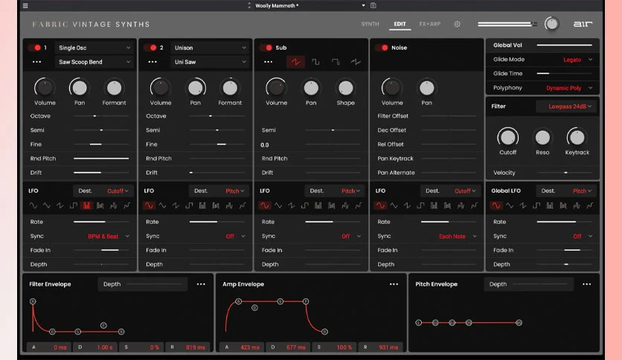Click the Filter Velocity slider

tap(565, 173)
